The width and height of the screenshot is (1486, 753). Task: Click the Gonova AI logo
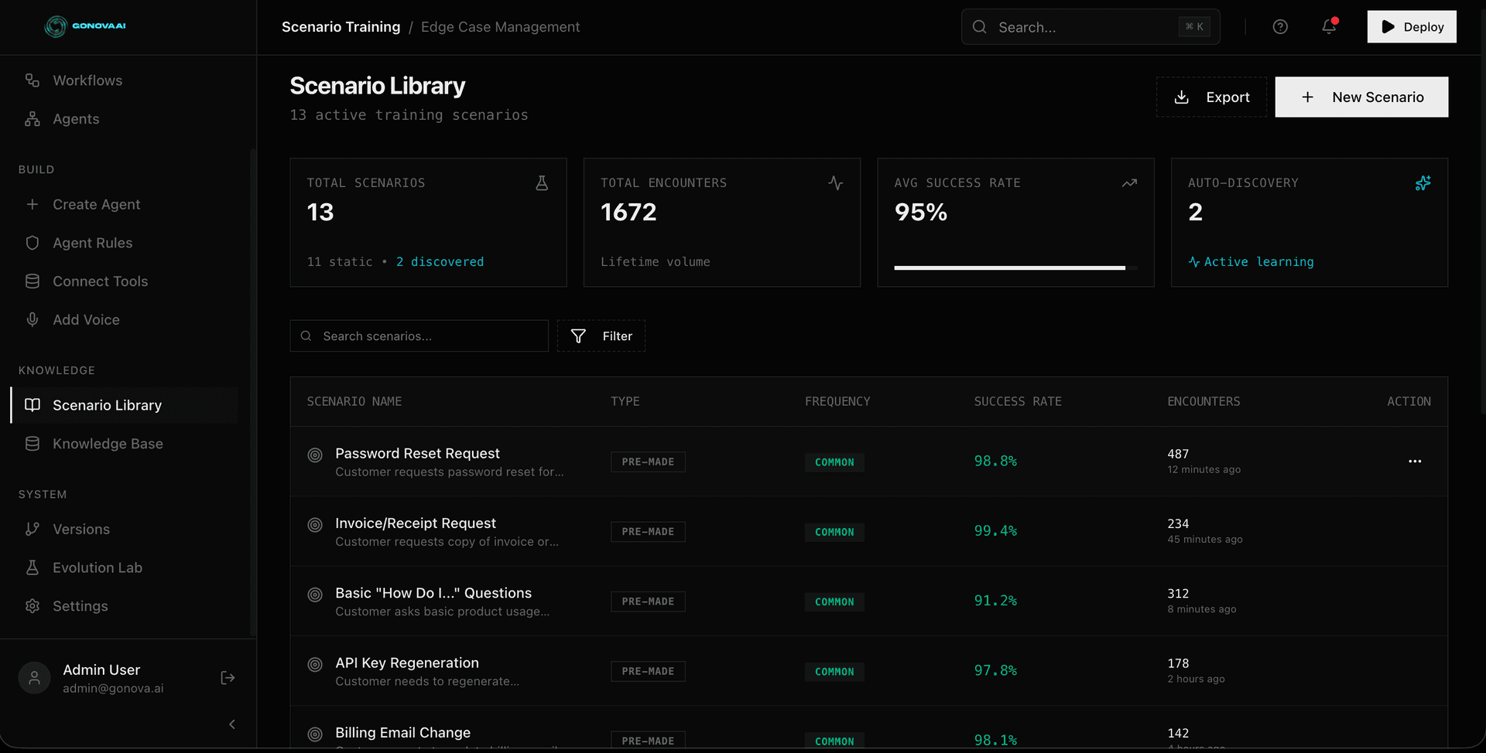pos(85,26)
